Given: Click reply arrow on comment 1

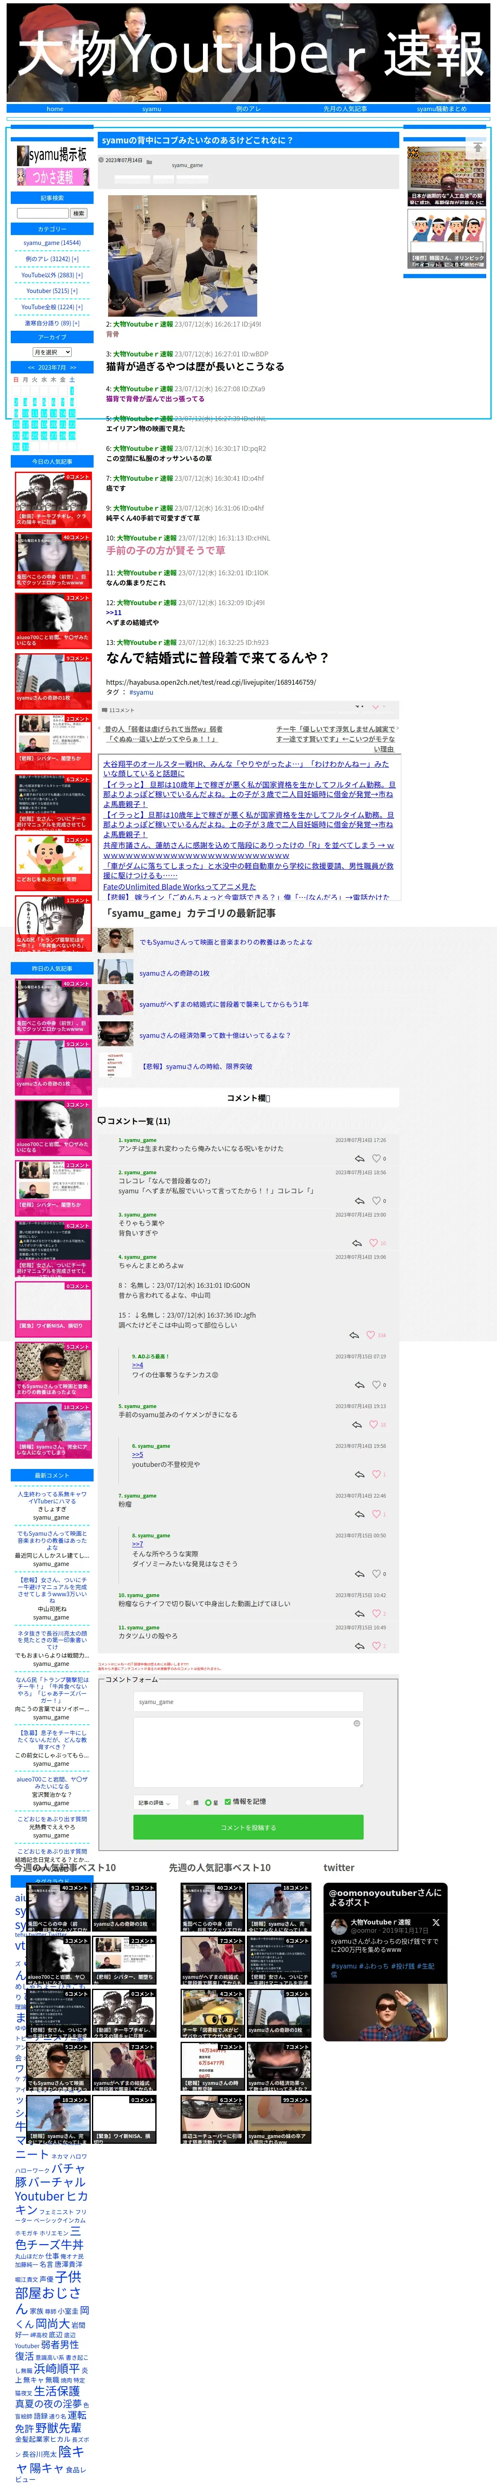Looking at the screenshot, I should click(x=360, y=1158).
